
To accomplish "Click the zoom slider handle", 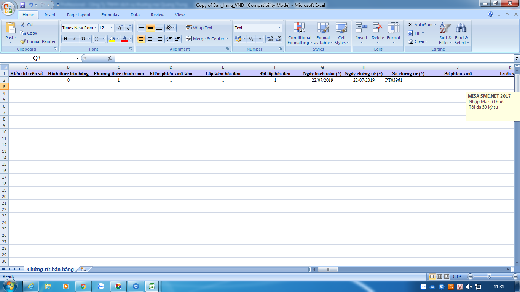I will tap(490, 276).
